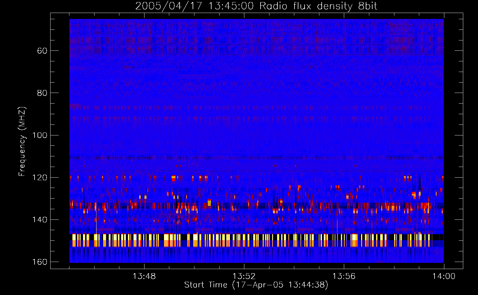Viewport: 478px width, 295px height.
Task: Click the 100 frequency tick label
Action: click(39, 135)
